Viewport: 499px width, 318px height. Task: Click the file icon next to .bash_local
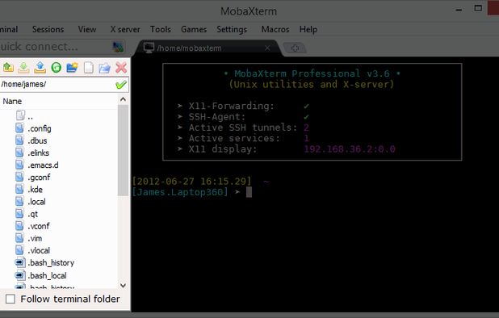pyautogui.click(x=20, y=275)
